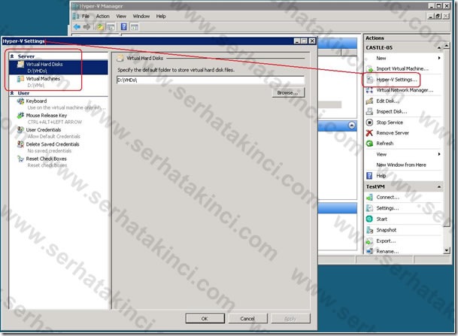This screenshot has width=458, height=336.
Task: Click the Stop Service action label
Action: tap(390, 123)
